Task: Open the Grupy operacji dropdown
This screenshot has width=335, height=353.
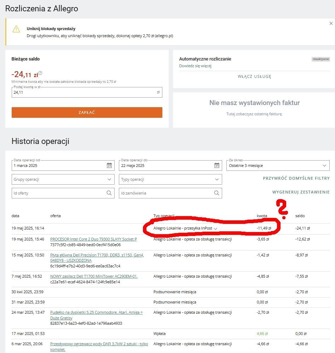Action: [x=63, y=179]
